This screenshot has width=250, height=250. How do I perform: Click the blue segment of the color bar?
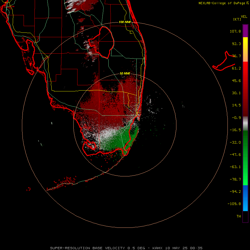point(245,198)
